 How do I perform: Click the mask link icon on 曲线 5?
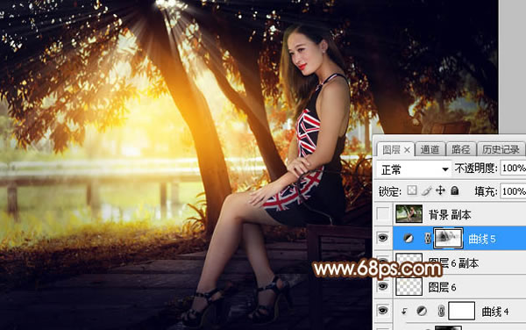(428, 239)
